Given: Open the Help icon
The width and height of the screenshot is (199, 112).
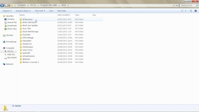Looking at the screenshot, I should click(196, 11).
